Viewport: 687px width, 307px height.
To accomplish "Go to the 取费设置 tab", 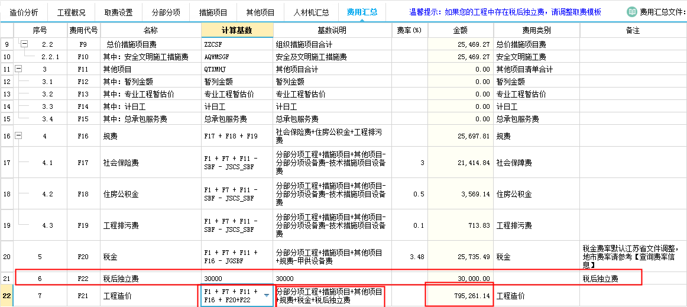I will (x=118, y=12).
